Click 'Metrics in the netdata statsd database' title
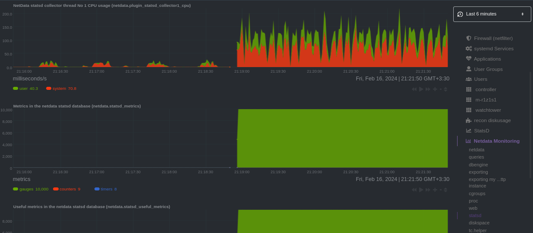533x233 pixels. (77, 106)
